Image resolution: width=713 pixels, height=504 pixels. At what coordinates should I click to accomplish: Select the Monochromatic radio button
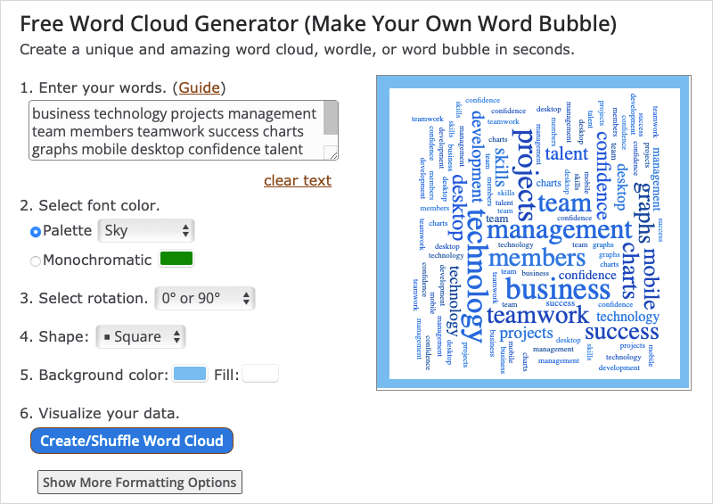click(36, 260)
